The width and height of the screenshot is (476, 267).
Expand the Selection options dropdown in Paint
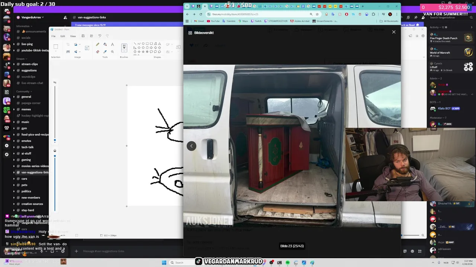click(x=56, y=52)
